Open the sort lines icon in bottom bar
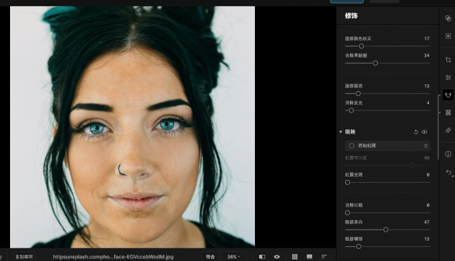This screenshot has width=455, height=261. coord(324,256)
